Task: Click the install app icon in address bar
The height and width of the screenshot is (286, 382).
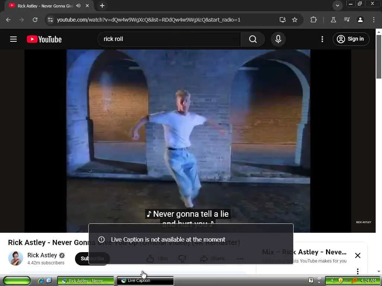Action: coord(283,20)
